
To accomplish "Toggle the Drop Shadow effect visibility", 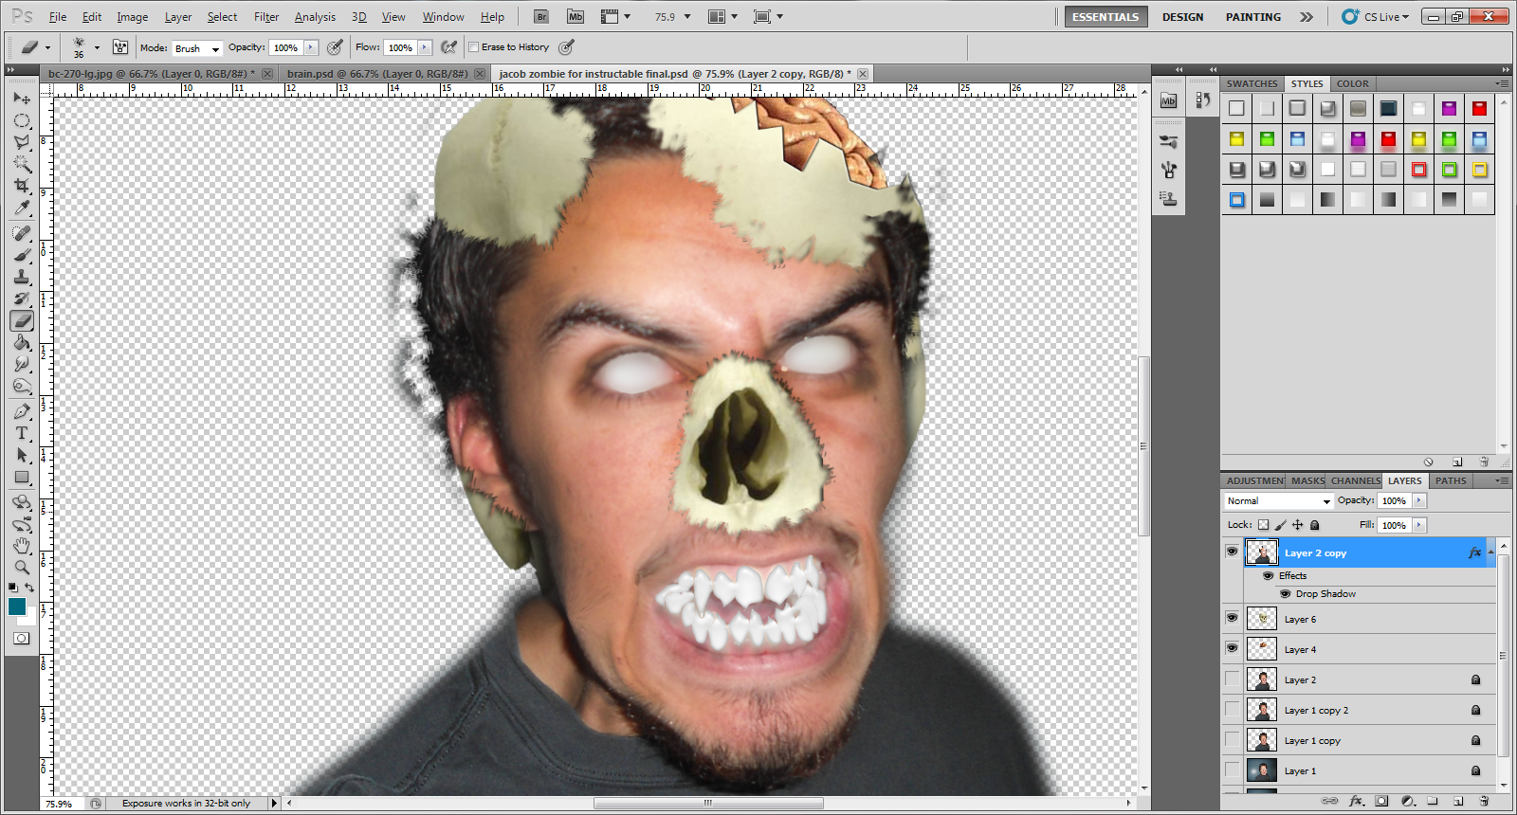I will [1286, 594].
